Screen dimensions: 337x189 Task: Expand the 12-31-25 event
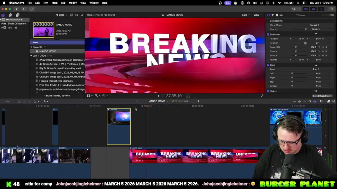click(x=2, y=28)
